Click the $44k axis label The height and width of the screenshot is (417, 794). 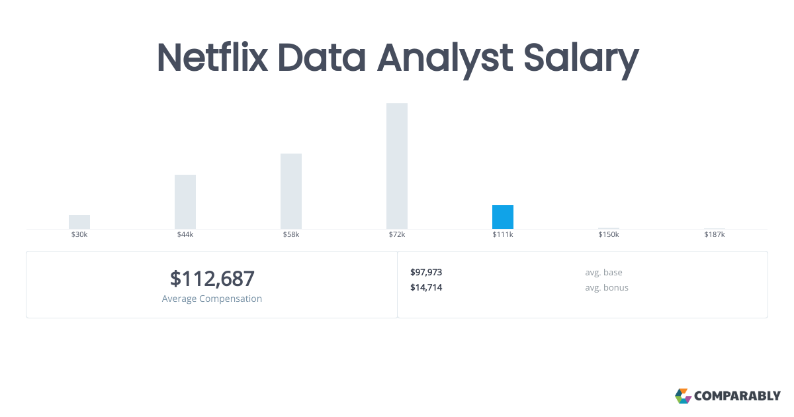[x=185, y=235]
